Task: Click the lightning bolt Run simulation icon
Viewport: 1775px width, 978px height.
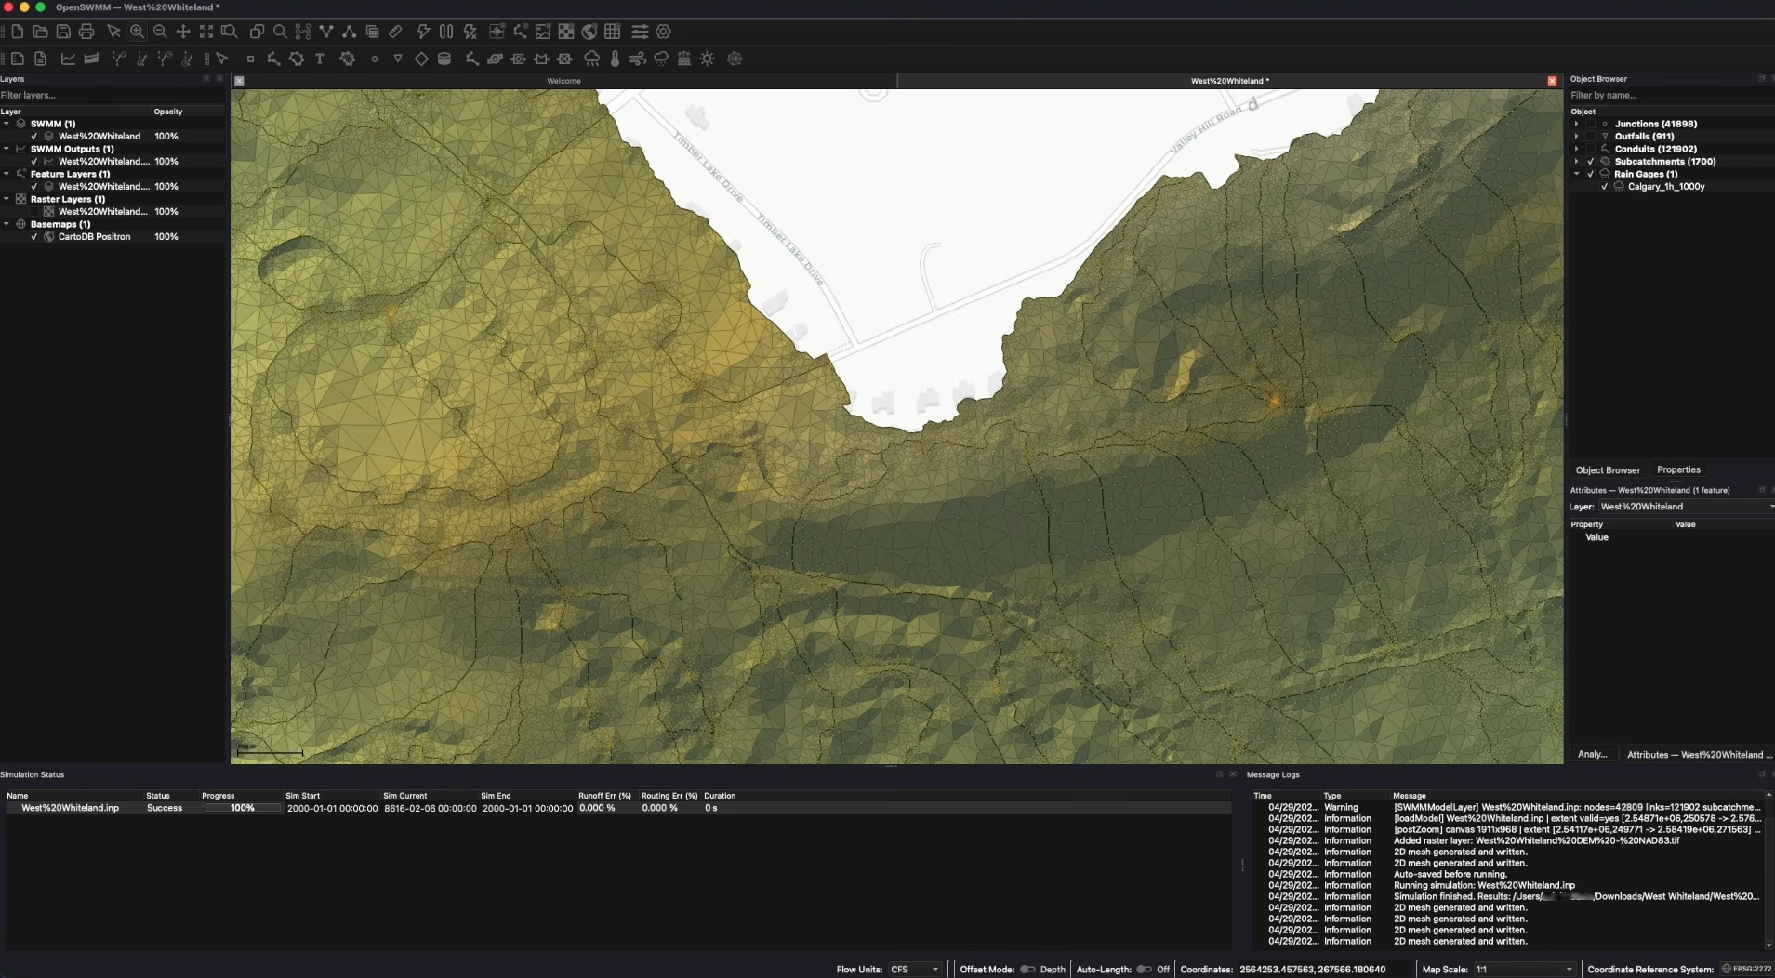Action: pyautogui.click(x=423, y=32)
